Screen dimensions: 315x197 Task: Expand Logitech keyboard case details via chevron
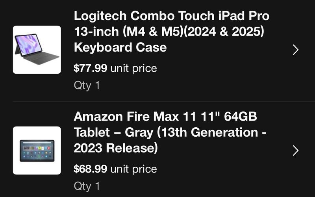click(x=296, y=50)
